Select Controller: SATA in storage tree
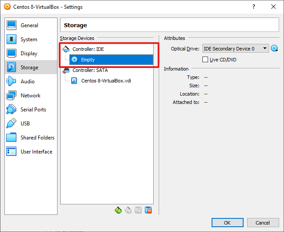Screen dimensions: 284x232 (90, 70)
